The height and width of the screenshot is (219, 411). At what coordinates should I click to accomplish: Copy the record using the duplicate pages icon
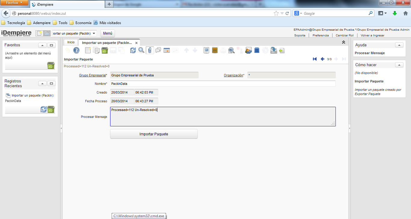(x=96, y=50)
